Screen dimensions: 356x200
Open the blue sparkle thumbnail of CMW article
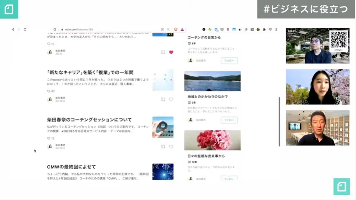(163, 172)
